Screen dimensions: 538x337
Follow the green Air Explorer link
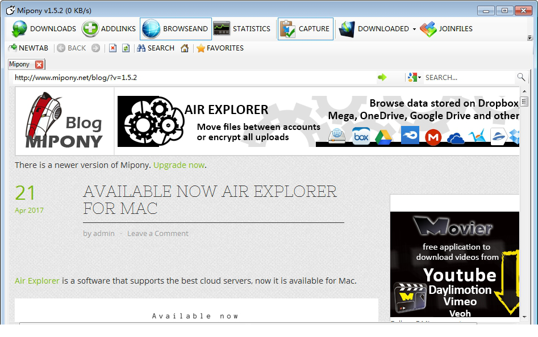(37, 281)
